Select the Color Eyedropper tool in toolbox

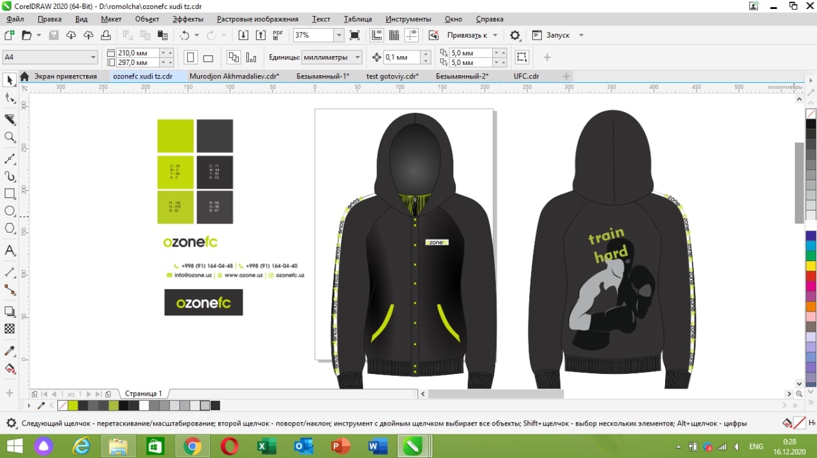point(10,351)
